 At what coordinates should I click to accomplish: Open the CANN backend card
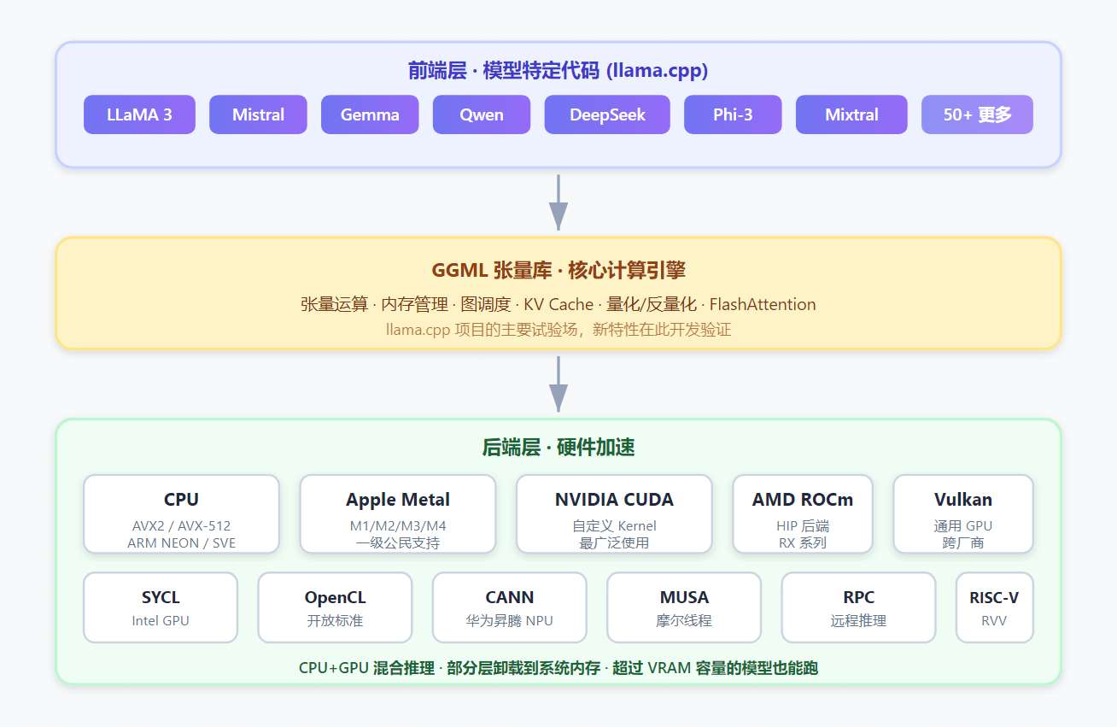(x=510, y=607)
